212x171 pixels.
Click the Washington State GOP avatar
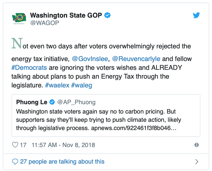[x=19, y=18]
